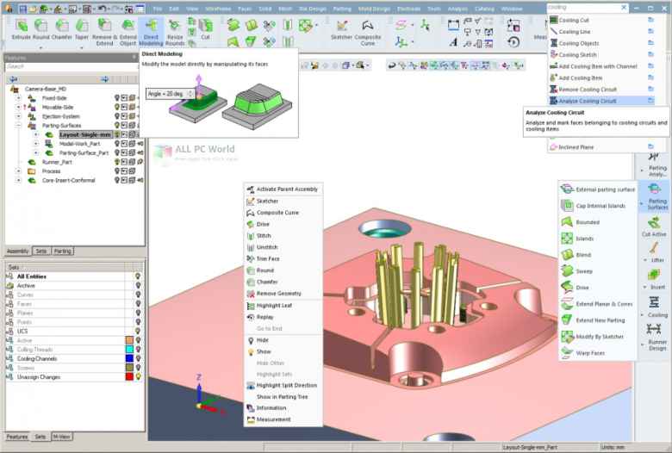Expand the Ejection-System tree node
The height and width of the screenshot is (453, 672).
19,116
